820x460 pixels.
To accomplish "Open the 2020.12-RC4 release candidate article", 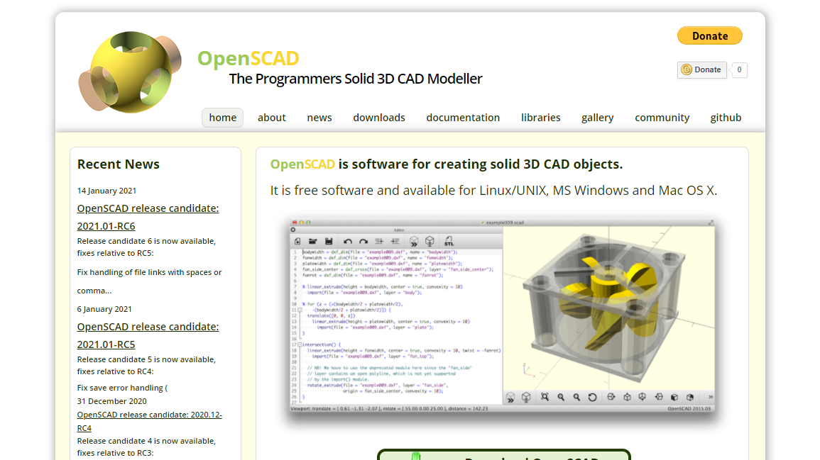I will coord(150,421).
